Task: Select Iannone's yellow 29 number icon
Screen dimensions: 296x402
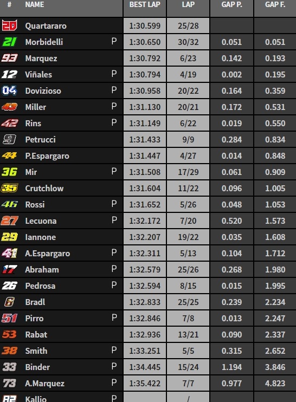Action: 10,237
